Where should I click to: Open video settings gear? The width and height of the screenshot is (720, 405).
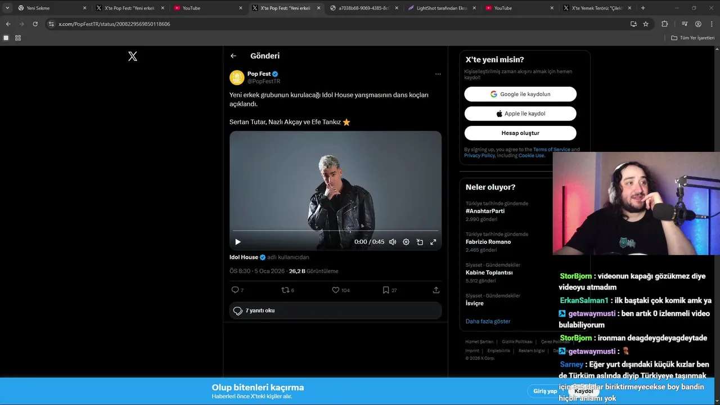point(406,242)
